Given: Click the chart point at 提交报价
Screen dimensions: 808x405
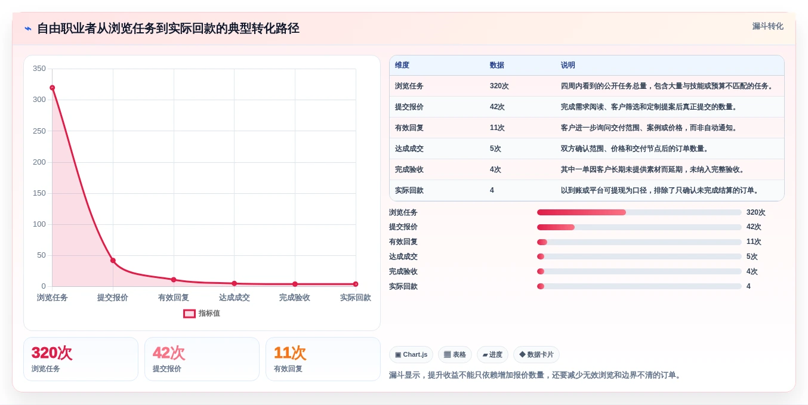Looking at the screenshot, I should [113, 261].
